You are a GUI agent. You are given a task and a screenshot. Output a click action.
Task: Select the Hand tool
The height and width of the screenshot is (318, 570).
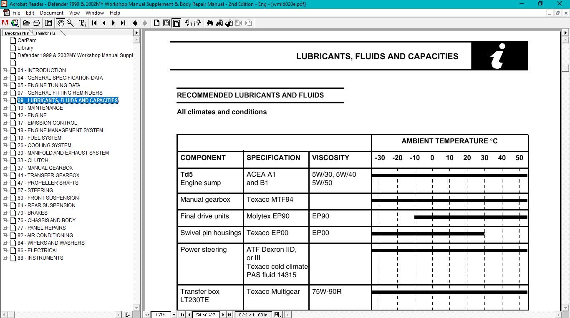click(61, 23)
